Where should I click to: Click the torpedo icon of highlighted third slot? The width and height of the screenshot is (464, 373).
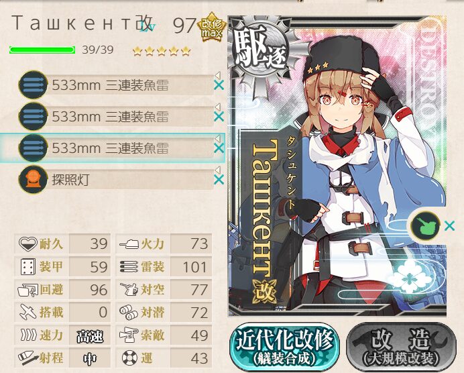tap(33, 148)
